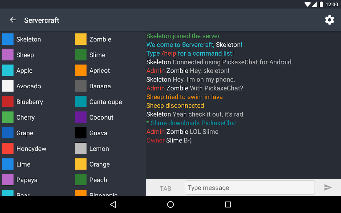
Task: Select player Skeleton in the player list
Action: click(29, 39)
